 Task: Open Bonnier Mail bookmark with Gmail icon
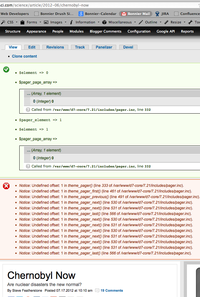(x=136, y=14)
